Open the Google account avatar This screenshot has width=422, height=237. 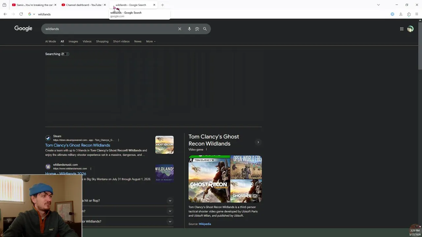(410, 29)
